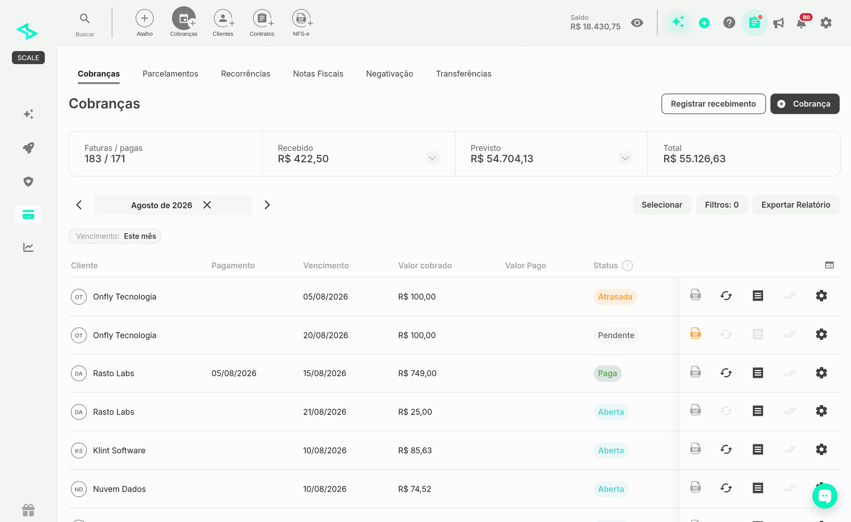Clear the Agosto de 2026 date filter

[x=207, y=205]
